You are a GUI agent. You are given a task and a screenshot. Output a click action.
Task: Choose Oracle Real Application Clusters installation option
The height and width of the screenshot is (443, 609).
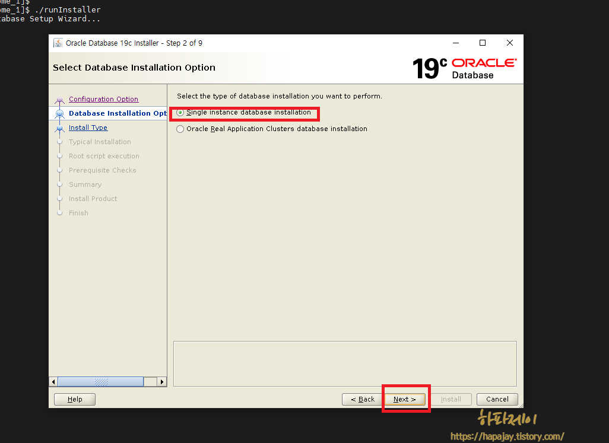coord(180,129)
